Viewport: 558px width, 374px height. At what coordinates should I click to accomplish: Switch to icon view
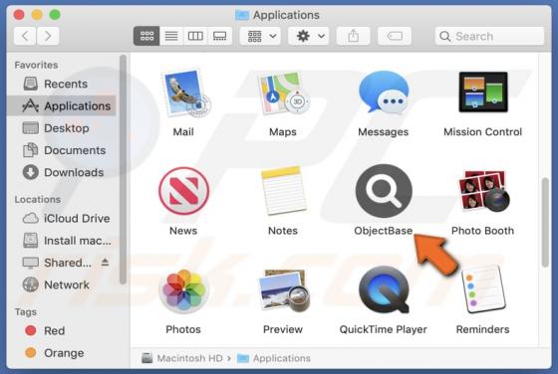pos(146,36)
